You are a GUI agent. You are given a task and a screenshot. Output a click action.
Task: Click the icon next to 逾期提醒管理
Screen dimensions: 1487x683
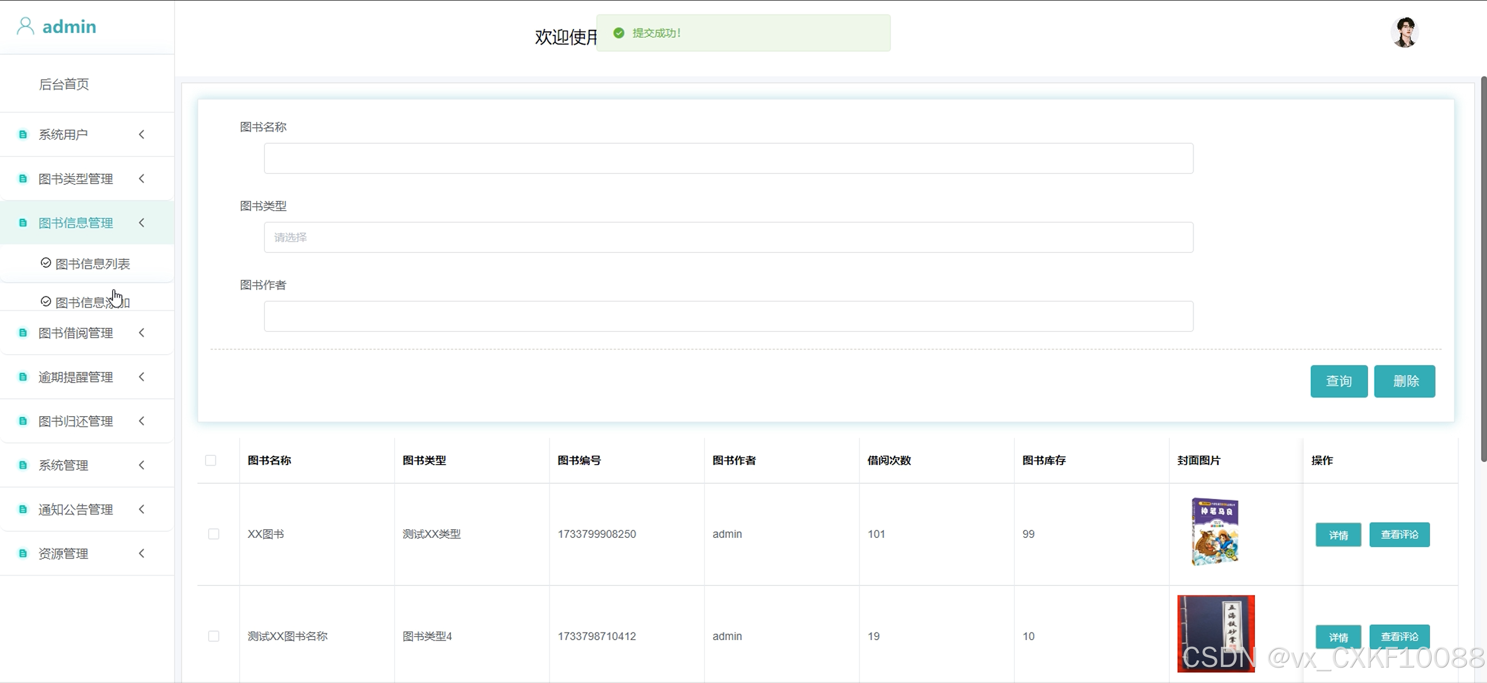[x=23, y=377]
